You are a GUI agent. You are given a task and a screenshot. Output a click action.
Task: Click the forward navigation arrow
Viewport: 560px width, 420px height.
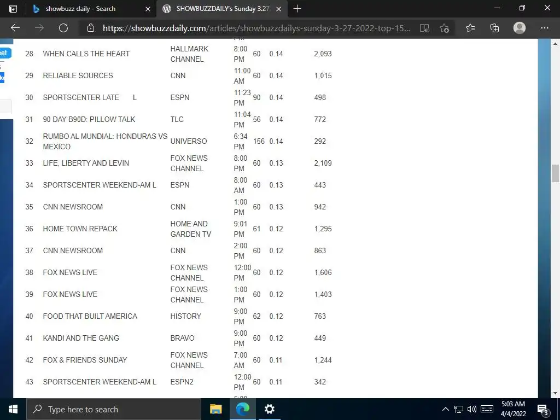tap(39, 28)
